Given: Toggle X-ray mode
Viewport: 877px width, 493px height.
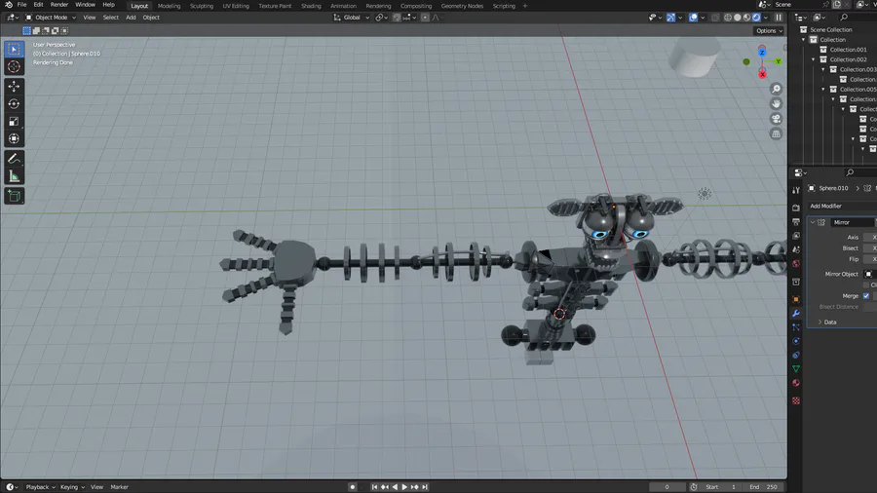Looking at the screenshot, I should [715, 18].
